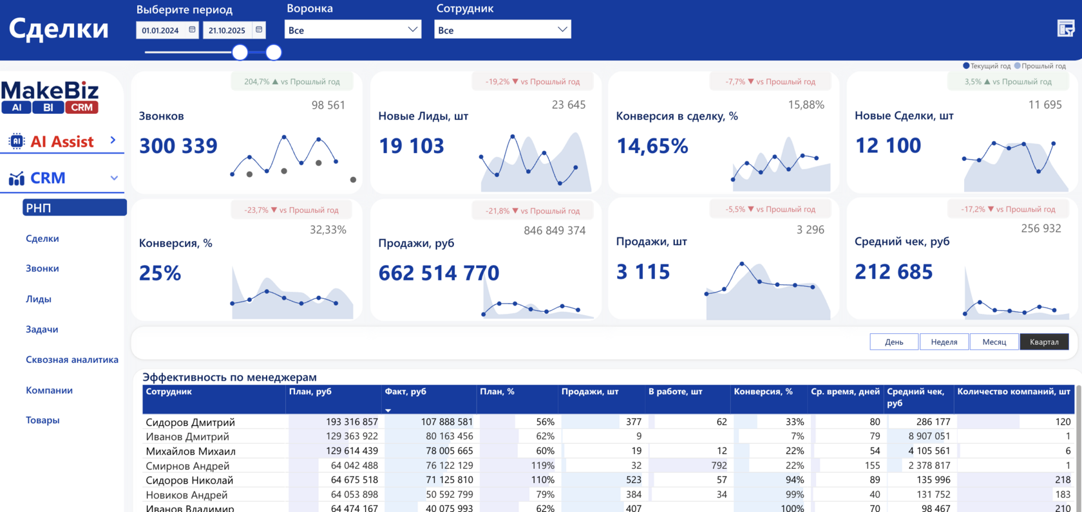Go to the Звонки page link
Image resolution: width=1082 pixels, height=512 pixels.
click(x=43, y=268)
